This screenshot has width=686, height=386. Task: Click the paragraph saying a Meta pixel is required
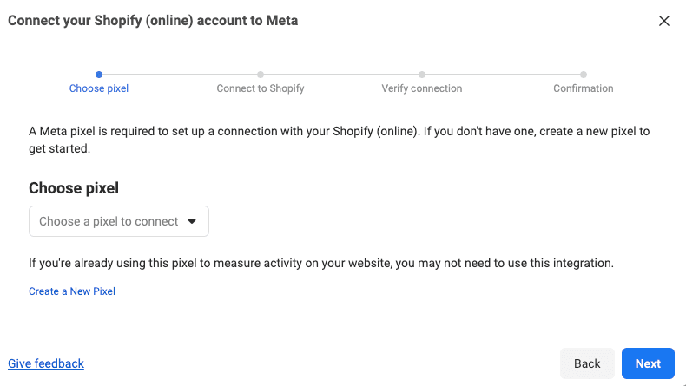pos(339,140)
